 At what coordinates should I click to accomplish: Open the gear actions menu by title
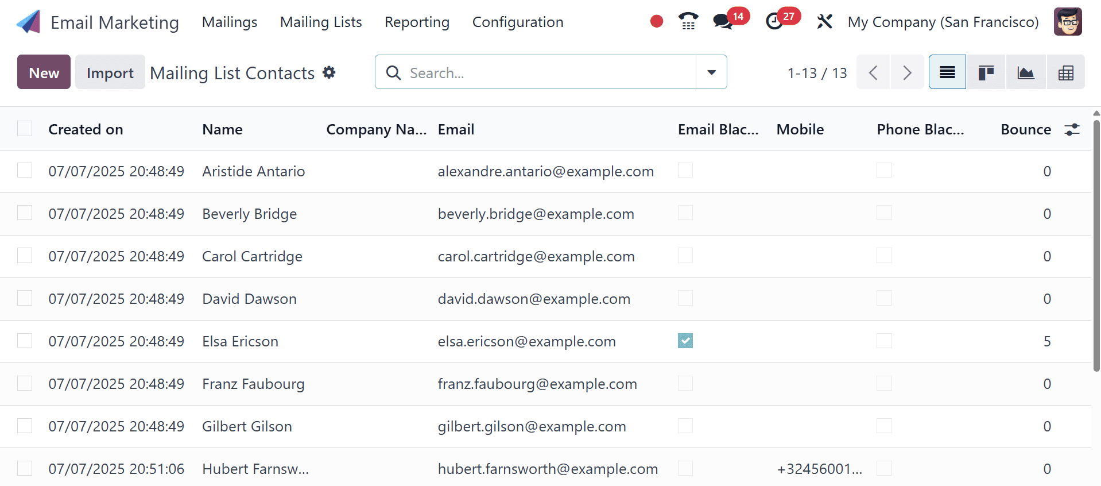[329, 72]
